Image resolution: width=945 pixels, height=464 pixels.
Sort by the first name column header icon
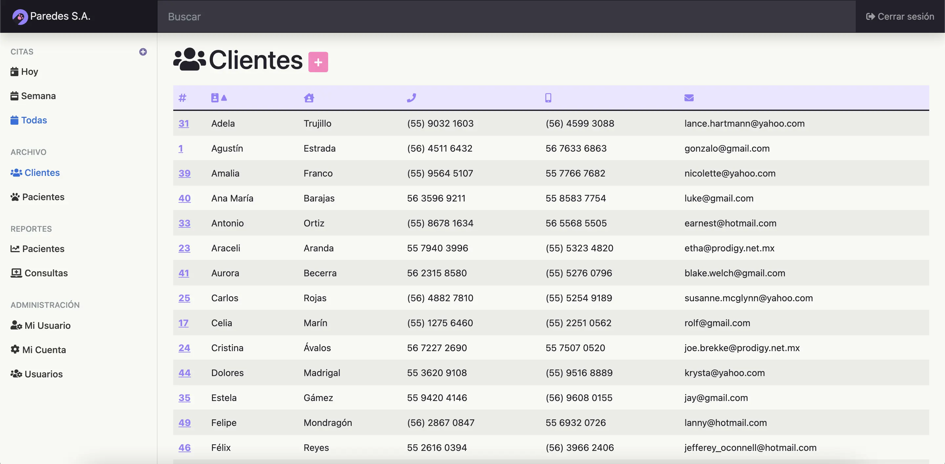click(215, 97)
